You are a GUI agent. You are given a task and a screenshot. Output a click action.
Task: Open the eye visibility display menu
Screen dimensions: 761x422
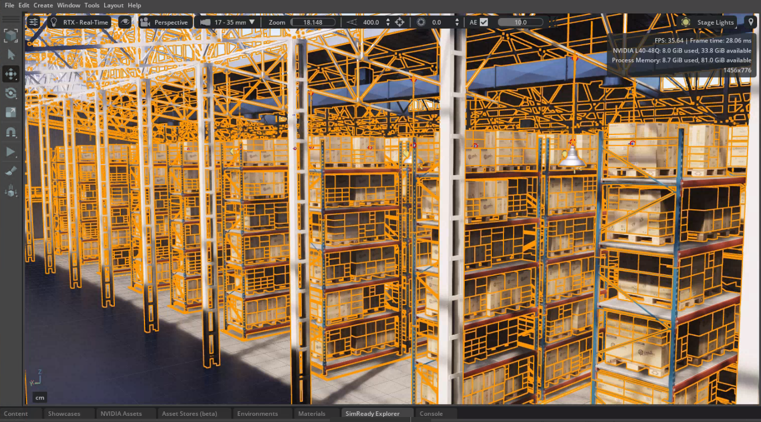(125, 22)
